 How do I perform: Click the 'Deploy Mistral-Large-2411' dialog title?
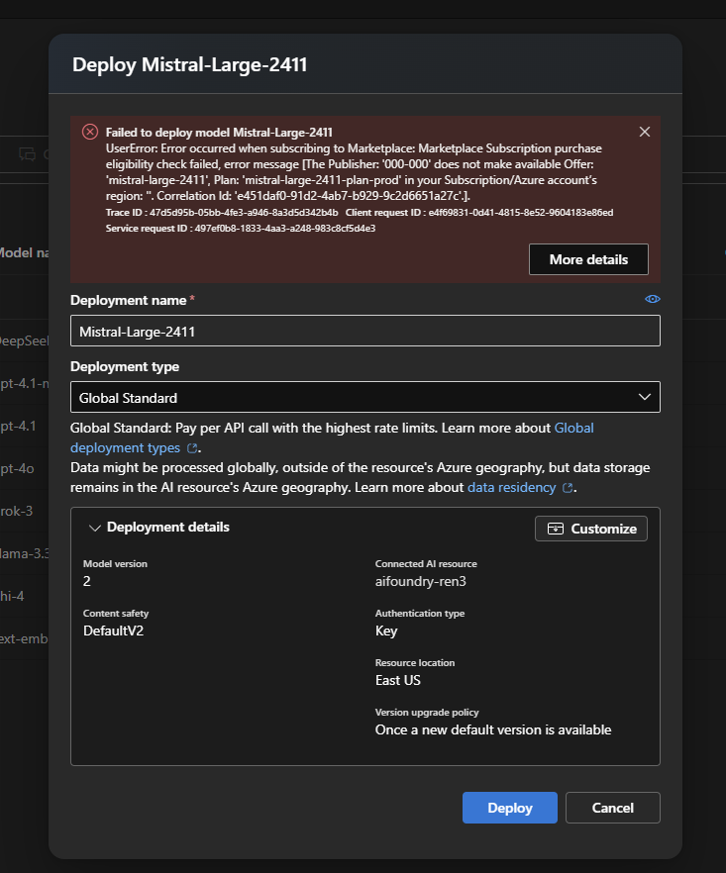(190, 64)
